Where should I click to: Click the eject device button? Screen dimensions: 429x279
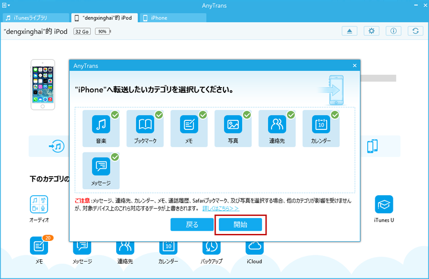click(349, 31)
